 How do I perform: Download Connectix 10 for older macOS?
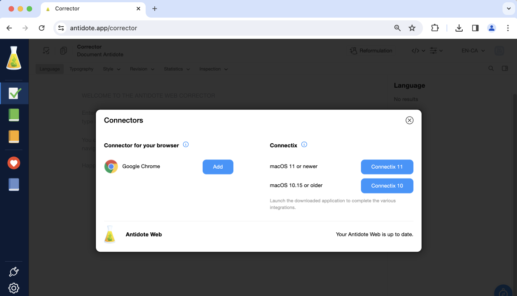pos(387,186)
